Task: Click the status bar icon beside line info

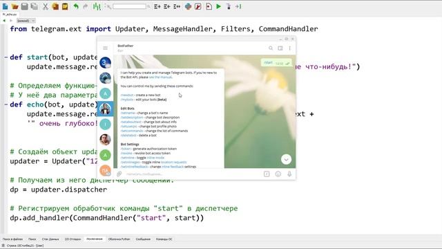Action: [3, 246]
